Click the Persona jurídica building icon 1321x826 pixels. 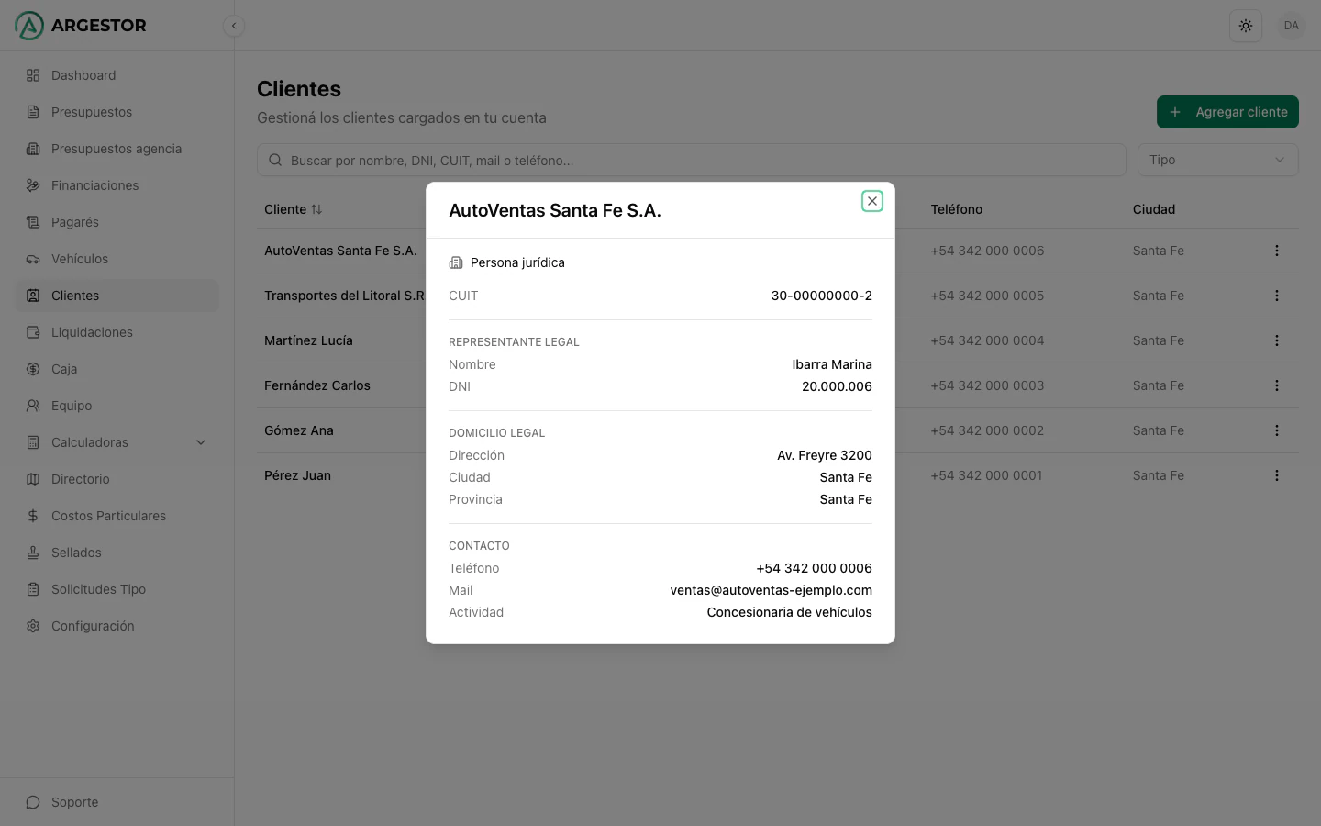click(x=456, y=262)
